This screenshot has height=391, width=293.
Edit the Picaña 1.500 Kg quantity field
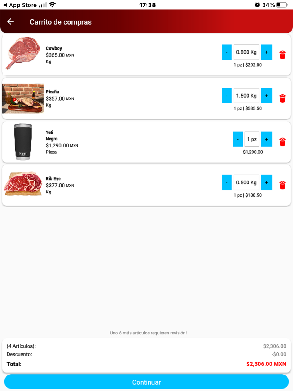[246, 96]
